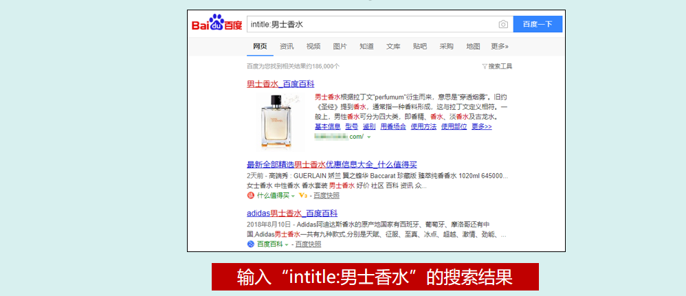Open 百度快照 for adidas result
Screen dimensions: 686x296
tap(309, 244)
